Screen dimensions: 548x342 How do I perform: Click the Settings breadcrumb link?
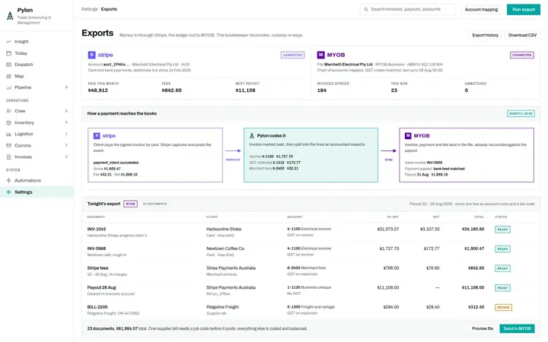(90, 9)
